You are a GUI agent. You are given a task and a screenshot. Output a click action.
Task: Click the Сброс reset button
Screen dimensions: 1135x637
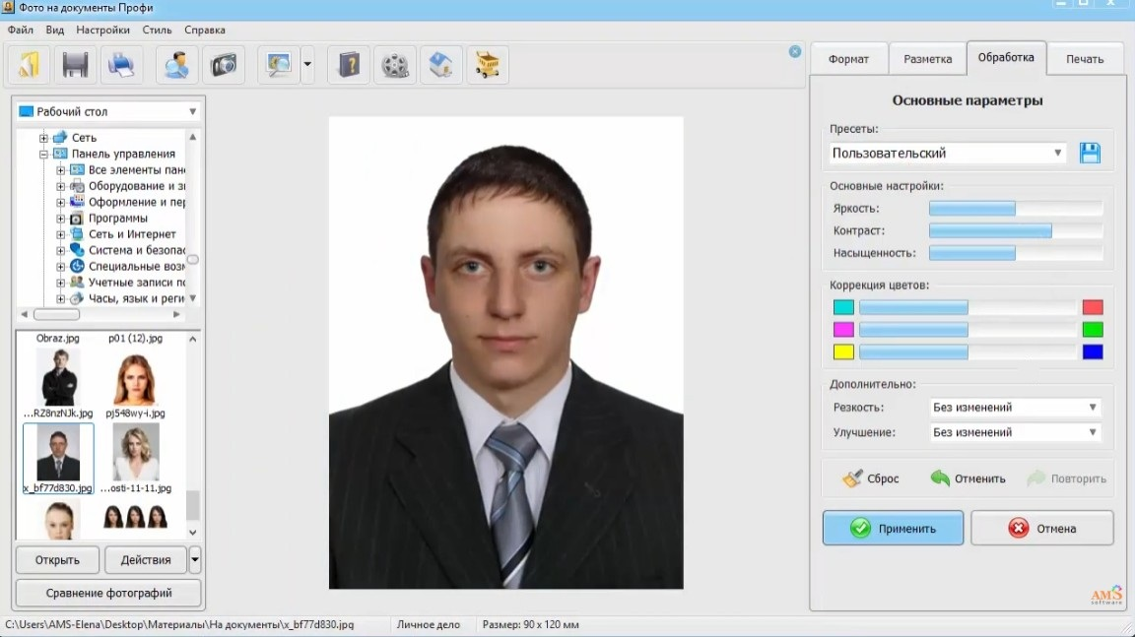pos(871,478)
